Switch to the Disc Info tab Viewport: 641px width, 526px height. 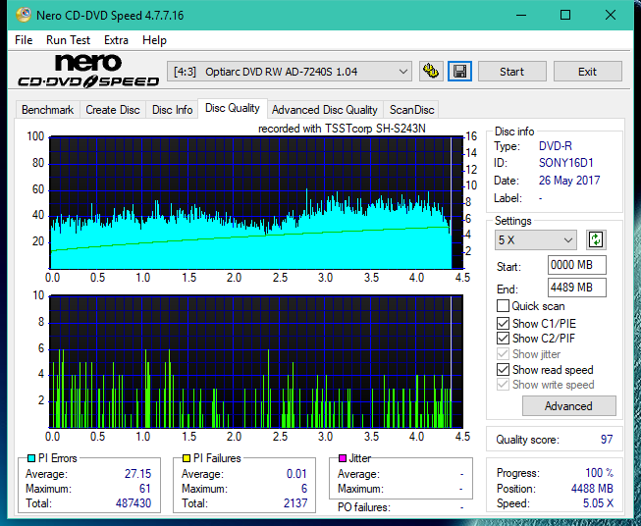tap(172, 110)
